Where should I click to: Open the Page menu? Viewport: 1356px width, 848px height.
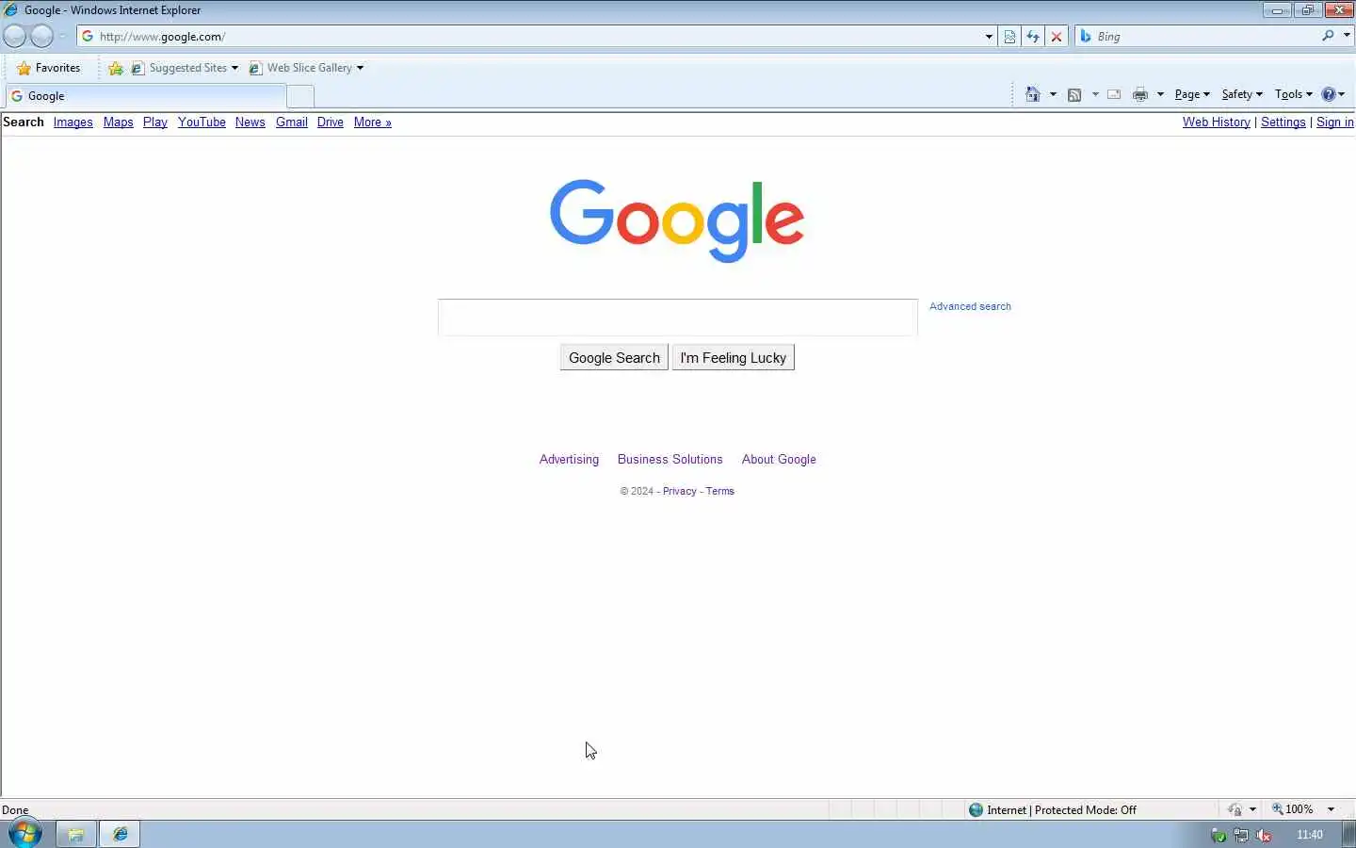[1192, 94]
